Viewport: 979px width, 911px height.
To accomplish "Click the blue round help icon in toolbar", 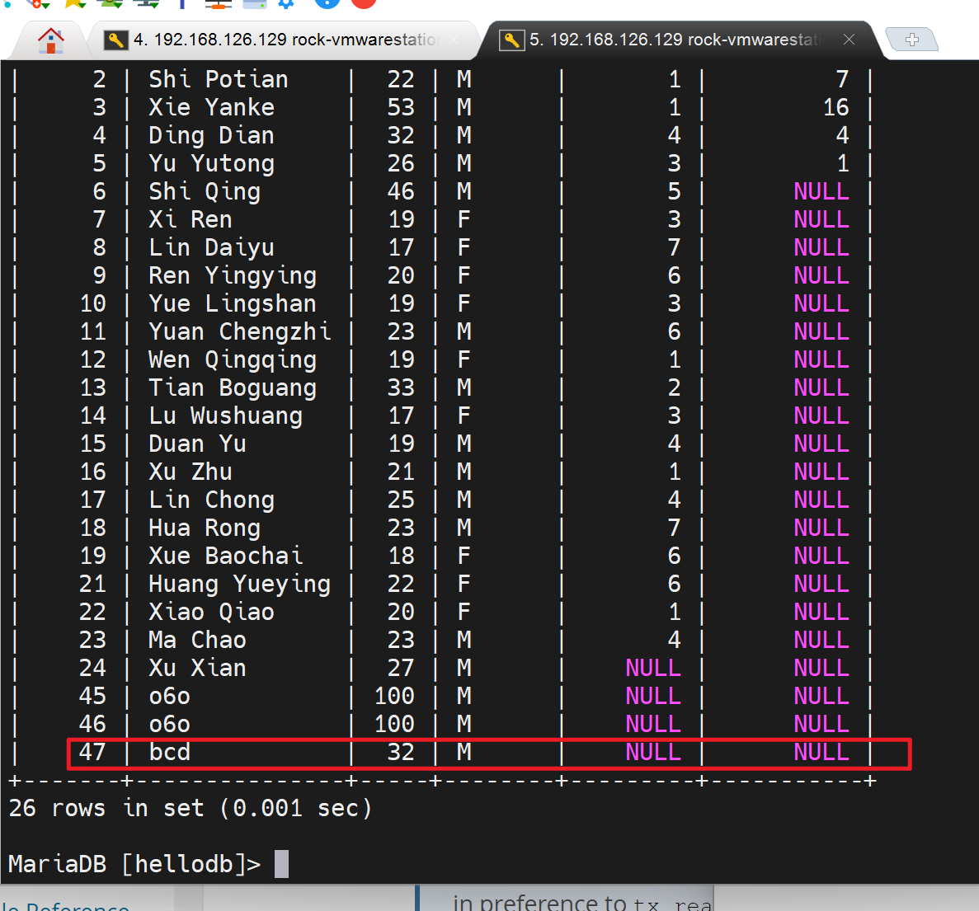I will point(327,2).
